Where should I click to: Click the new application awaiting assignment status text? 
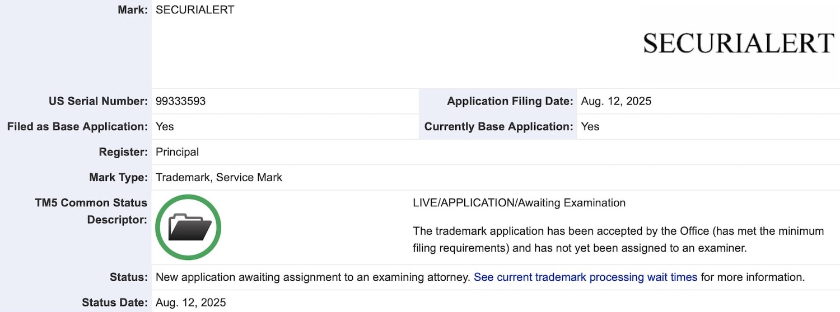pos(312,277)
